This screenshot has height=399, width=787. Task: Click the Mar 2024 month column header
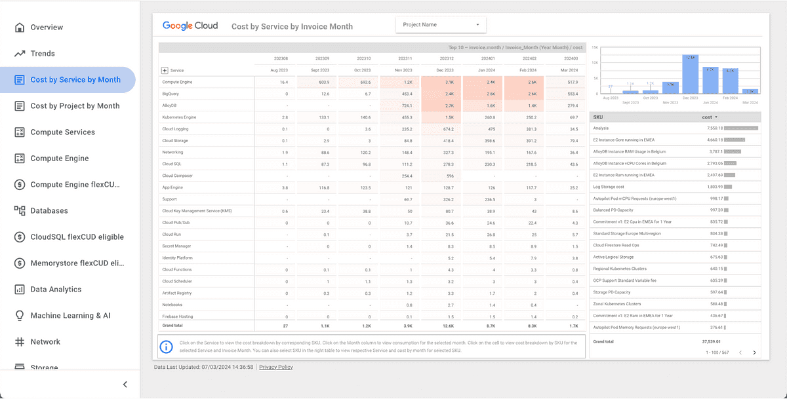point(569,70)
